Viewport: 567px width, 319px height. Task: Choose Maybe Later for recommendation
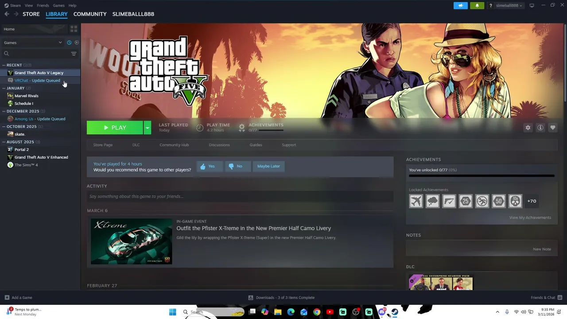[x=268, y=167]
